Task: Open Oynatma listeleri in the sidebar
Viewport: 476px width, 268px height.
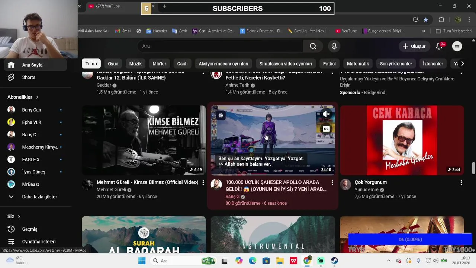Action: tap(35, 242)
